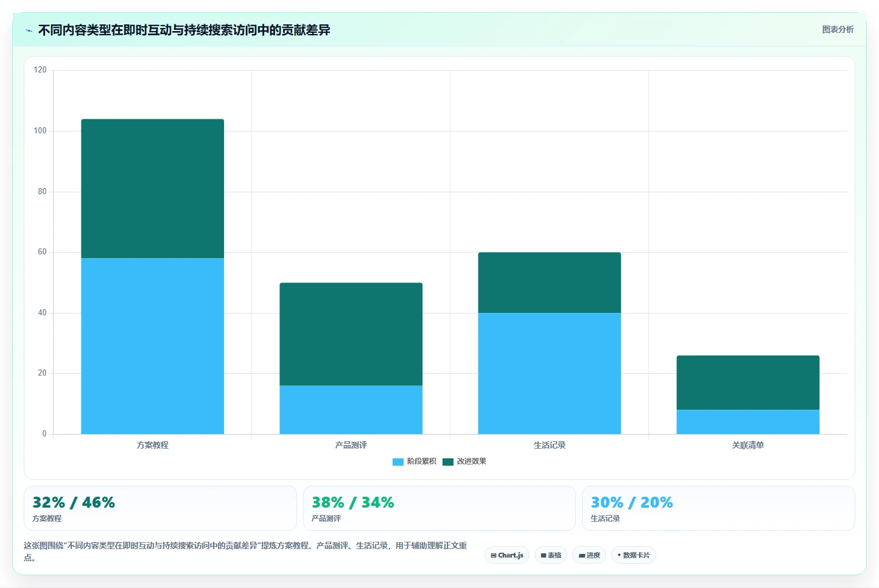Click the green segment of the 产品测评 bar
Image resolution: width=879 pixels, height=588 pixels.
(x=351, y=334)
